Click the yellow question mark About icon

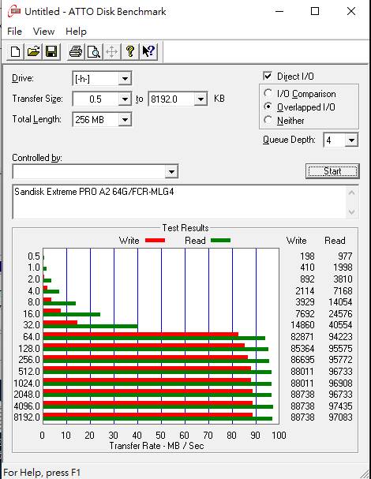click(130, 51)
